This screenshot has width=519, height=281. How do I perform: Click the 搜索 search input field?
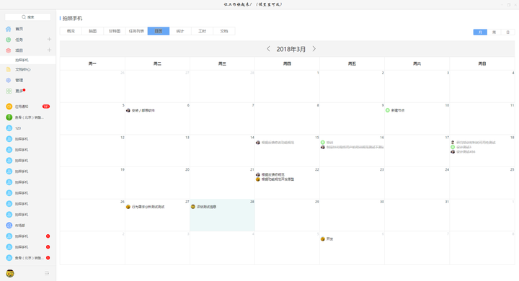tap(28, 17)
